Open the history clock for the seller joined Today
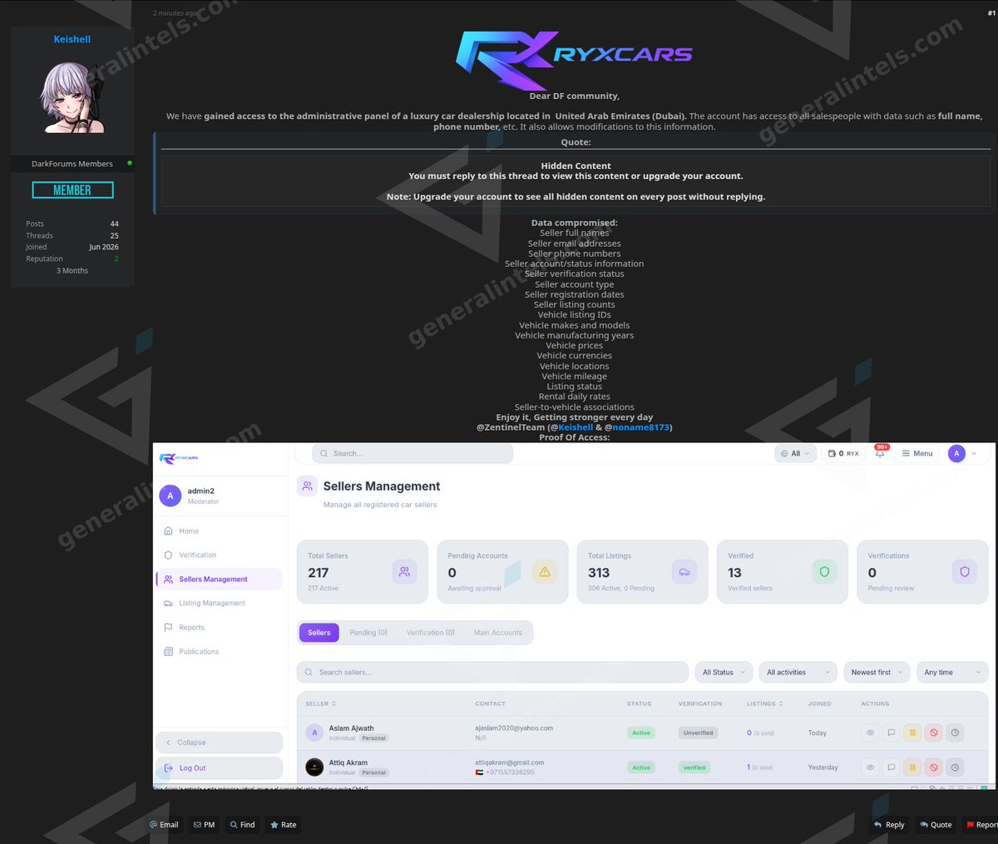Screen dimensions: 998x844 click(x=956, y=733)
